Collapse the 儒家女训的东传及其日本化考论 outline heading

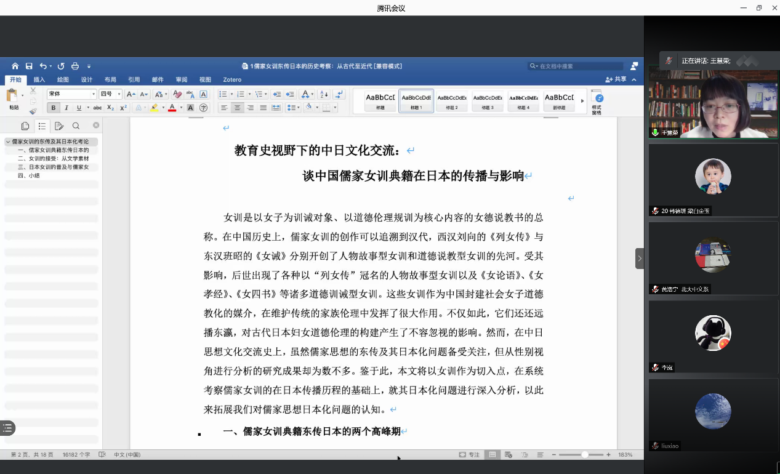pos(8,142)
